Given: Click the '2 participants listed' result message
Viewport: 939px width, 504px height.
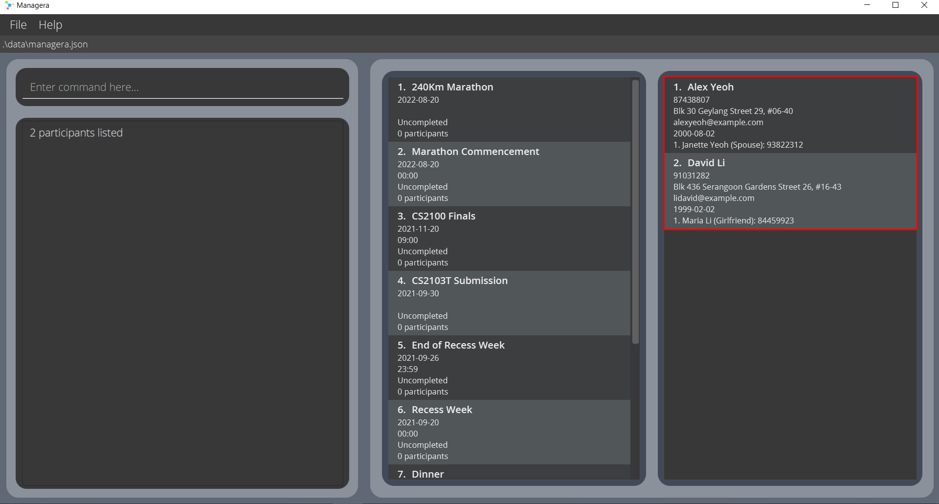Looking at the screenshot, I should click(76, 133).
